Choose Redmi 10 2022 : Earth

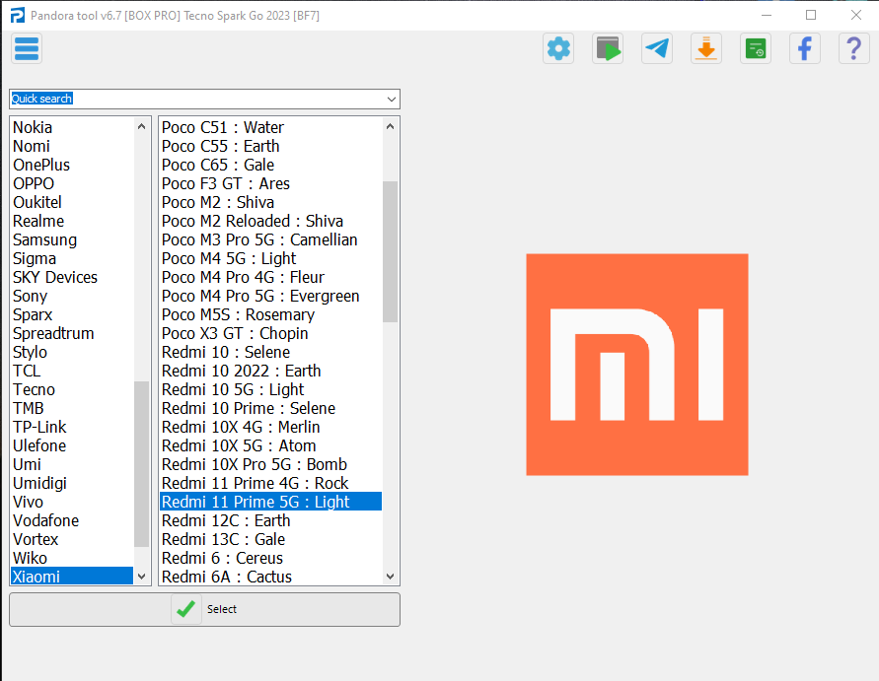270,371
